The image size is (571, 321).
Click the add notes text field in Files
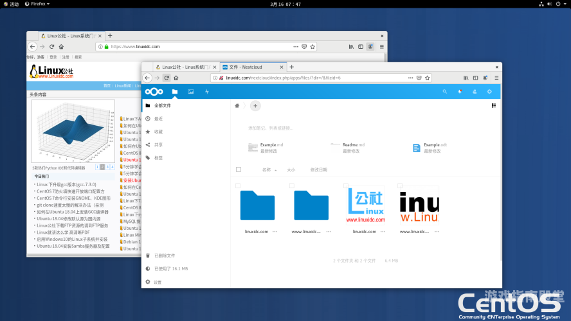pos(271,128)
